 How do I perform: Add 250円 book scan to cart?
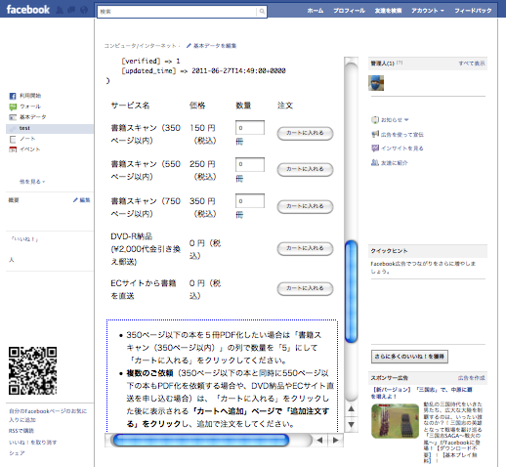pos(305,169)
